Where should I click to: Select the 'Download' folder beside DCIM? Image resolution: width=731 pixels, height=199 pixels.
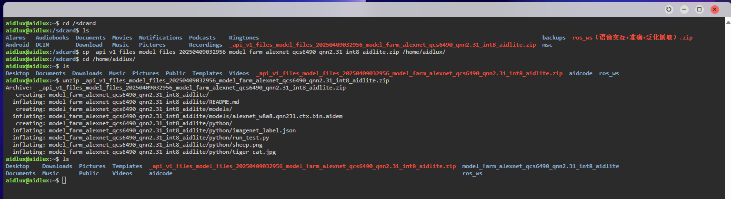tap(89, 45)
